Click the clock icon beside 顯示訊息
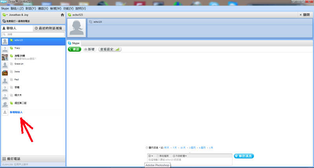The height and width of the screenshot is (168, 314). pyautogui.click(x=147, y=148)
